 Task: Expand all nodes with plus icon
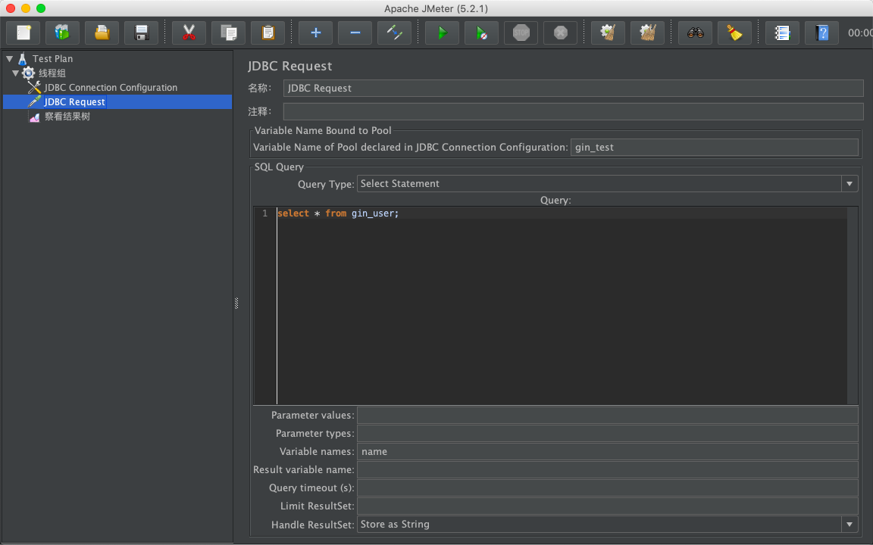[x=316, y=33]
